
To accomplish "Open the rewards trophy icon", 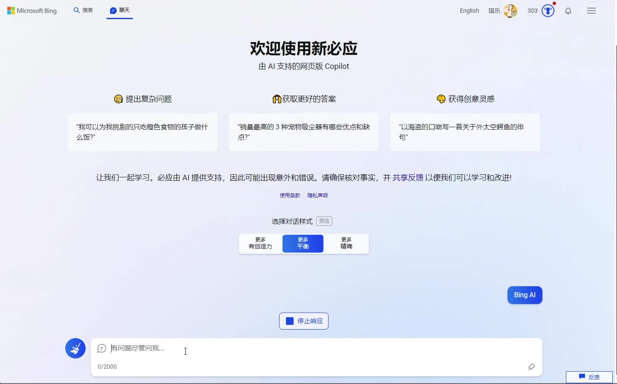I will [x=548, y=11].
